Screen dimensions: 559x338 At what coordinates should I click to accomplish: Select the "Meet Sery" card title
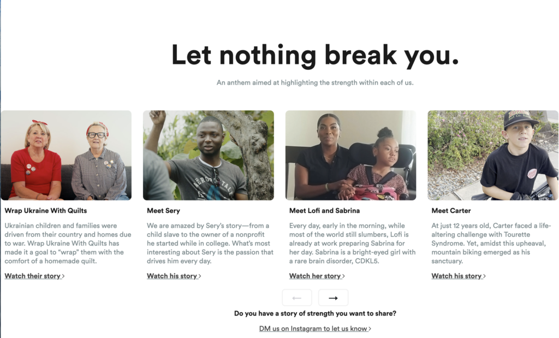coord(163,210)
